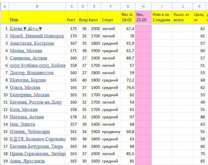This screenshot has width=208, height=165.
Task: Click the продвину sport cell for Ольчик
Action: pyautogui.click(x=111, y=132)
